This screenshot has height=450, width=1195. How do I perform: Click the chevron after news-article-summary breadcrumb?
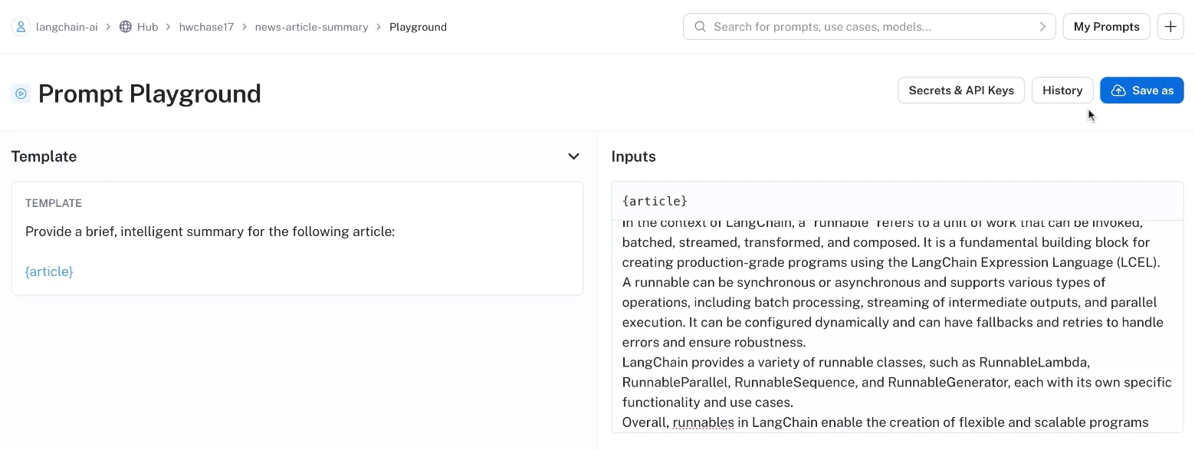point(377,26)
